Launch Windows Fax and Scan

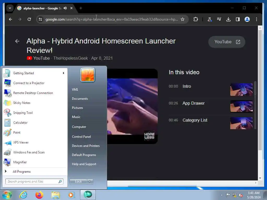click(x=35, y=152)
